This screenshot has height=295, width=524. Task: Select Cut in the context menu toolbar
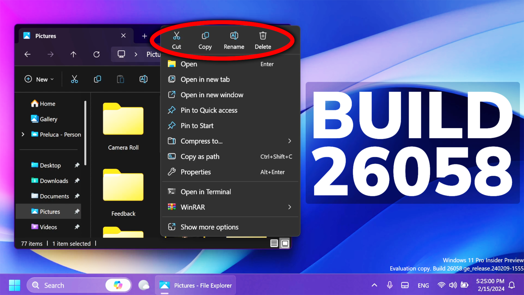(176, 40)
